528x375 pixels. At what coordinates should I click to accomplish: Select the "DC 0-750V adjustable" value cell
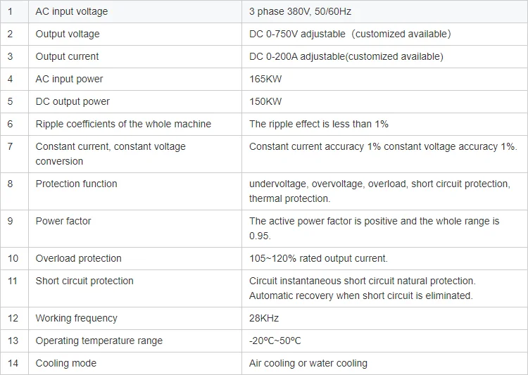tap(350, 34)
